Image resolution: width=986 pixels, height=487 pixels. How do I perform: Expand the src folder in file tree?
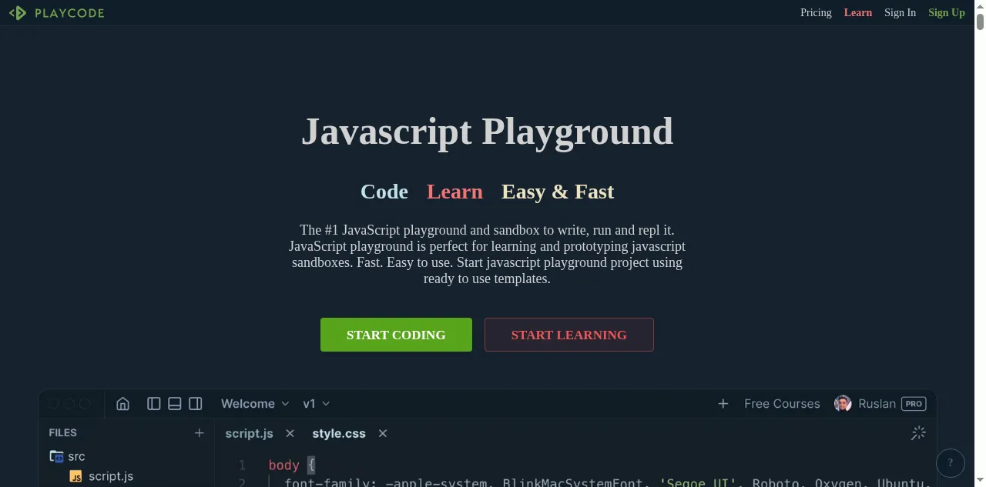pyautogui.click(x=68, y=456)
